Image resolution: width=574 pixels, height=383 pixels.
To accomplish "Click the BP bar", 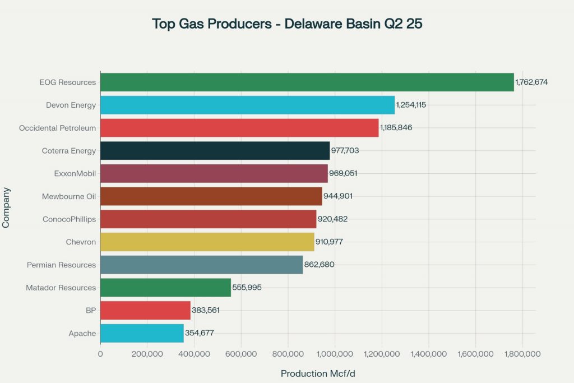I will click(145, 310).
